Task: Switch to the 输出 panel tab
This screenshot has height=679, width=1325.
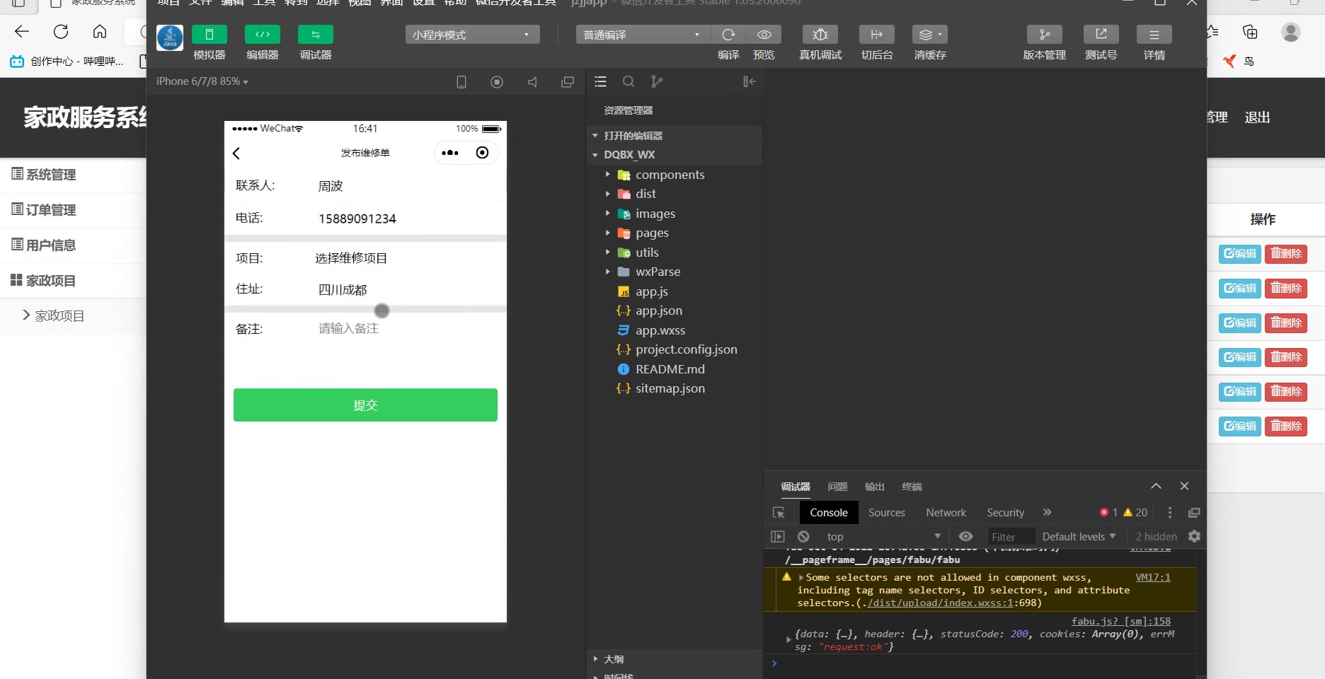Action: [x=875, y=487]
